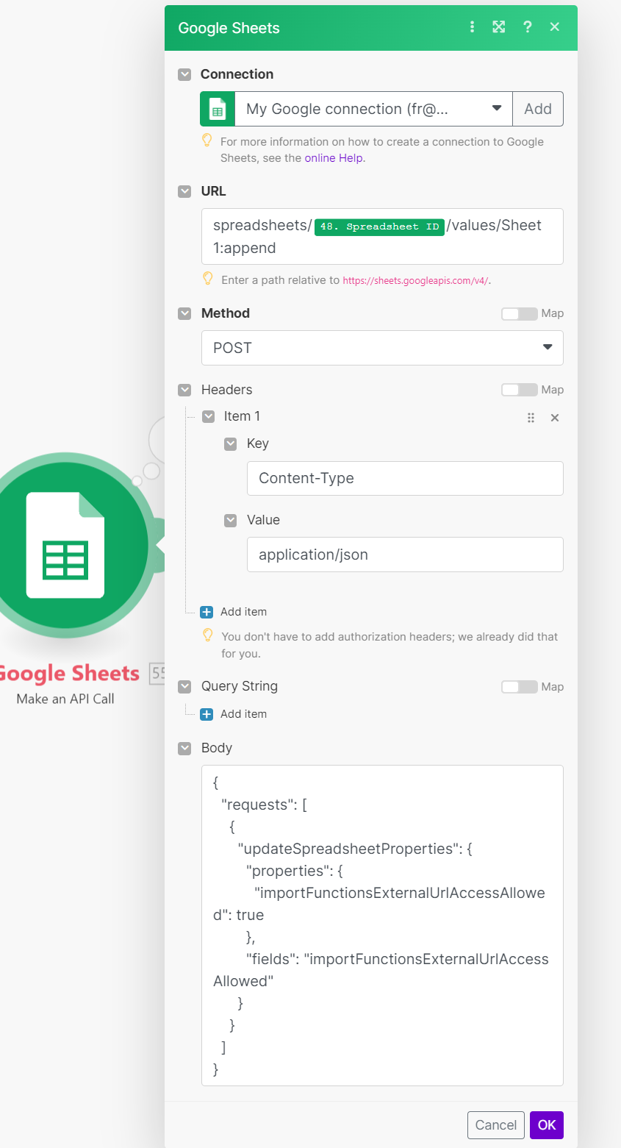This screenshot has height=1148, width=621.
Task: Click plus icon under Query String
Action: point(207,714)
